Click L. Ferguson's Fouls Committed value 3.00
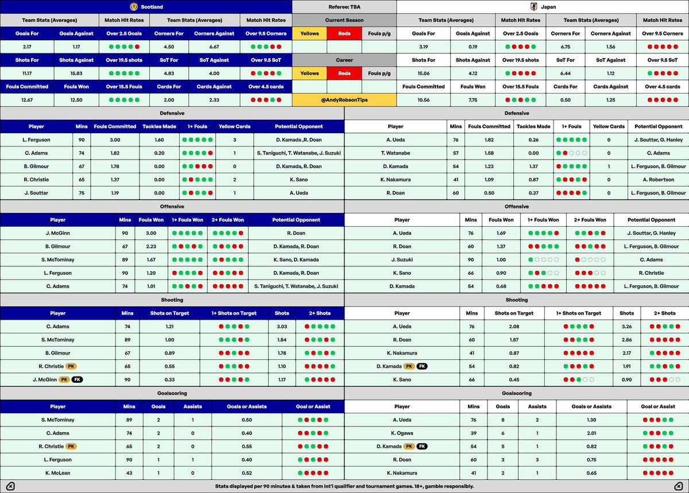 pos(114,139)
